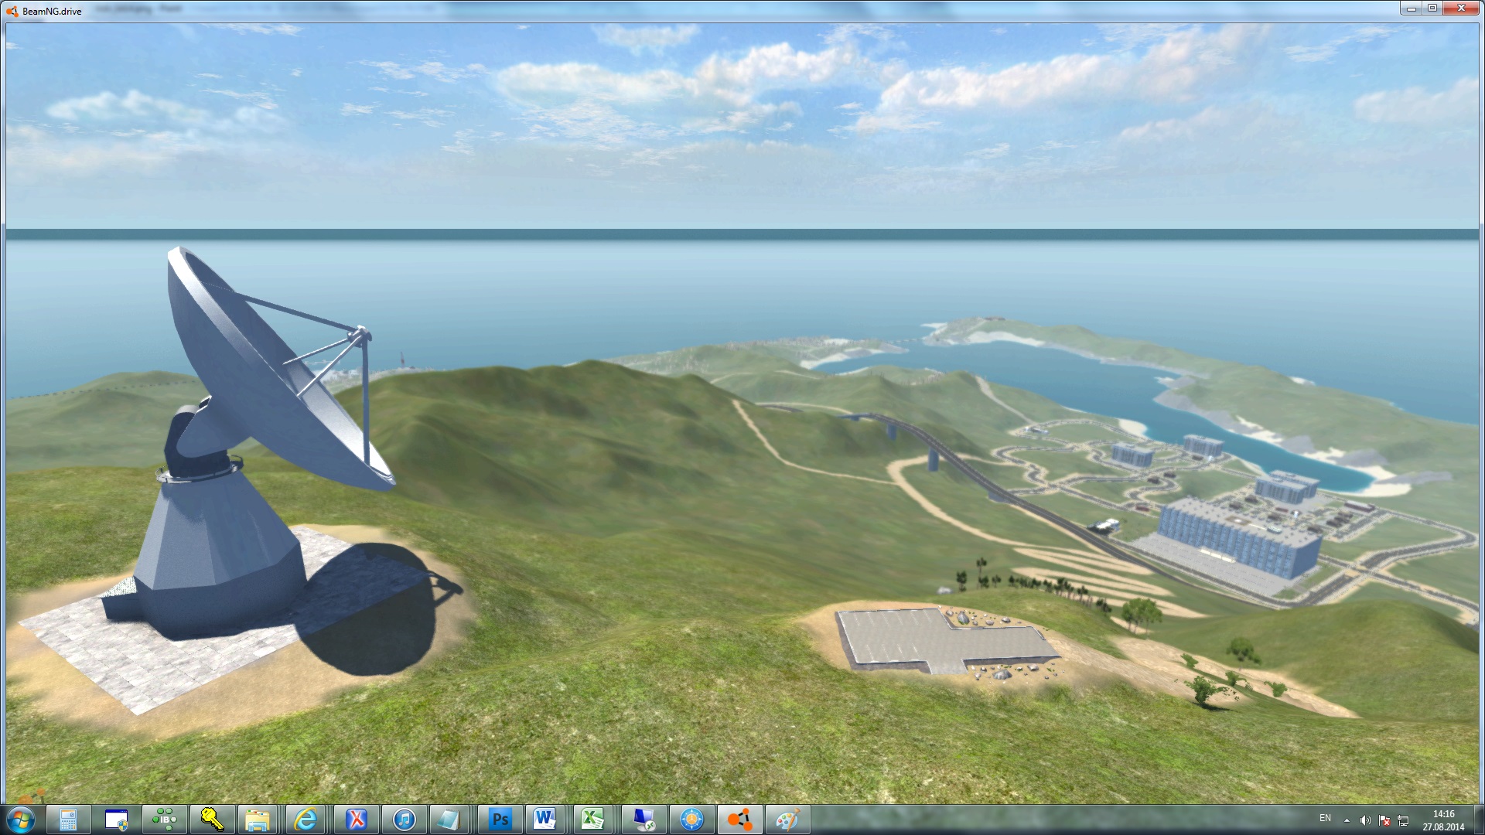Open the notepad taskbar icon
Image resolution: width=1485 pixels, height=835 pixels.
point(449,819)
